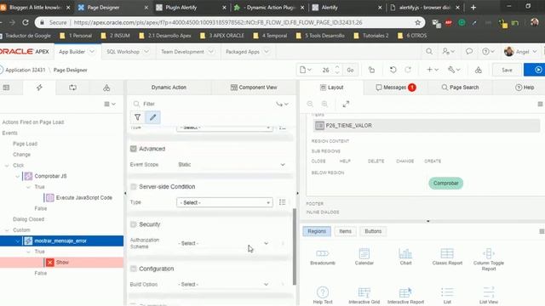Click the Go button next to page number
The height and width of the screenshot is (306, 545).
[350, 70]
